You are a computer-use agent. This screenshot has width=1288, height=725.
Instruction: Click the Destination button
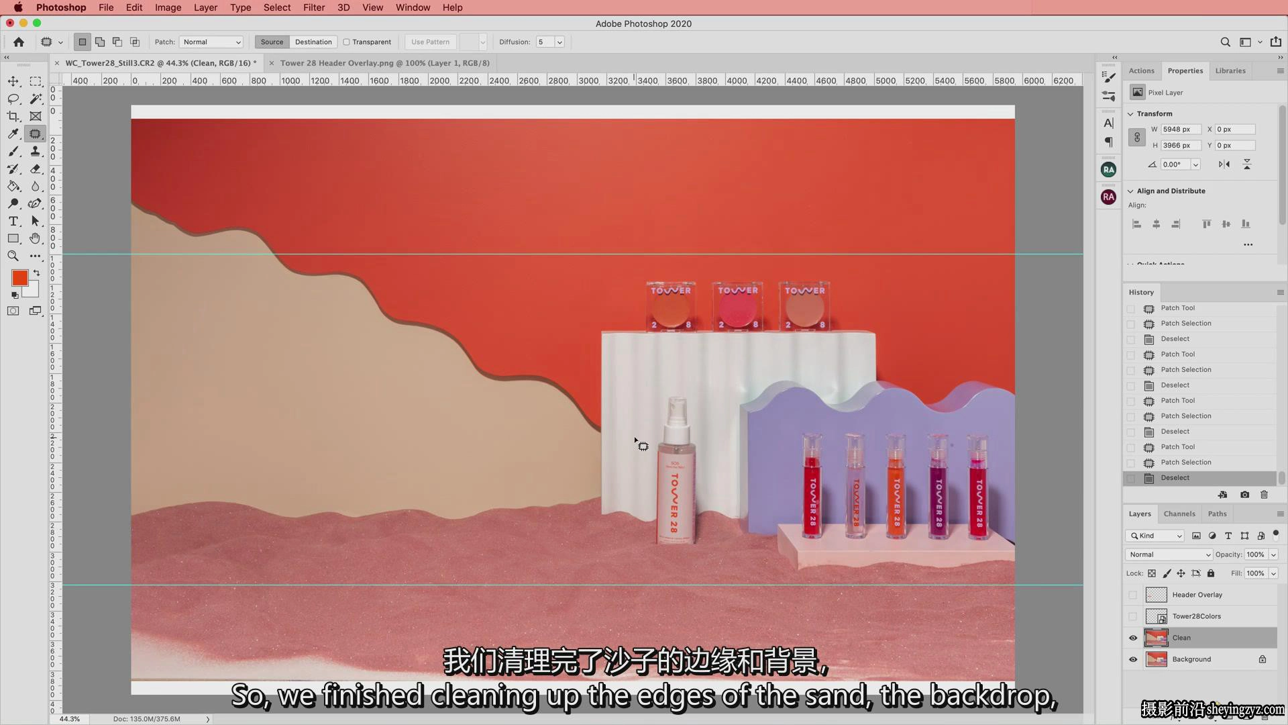point(313,42)
